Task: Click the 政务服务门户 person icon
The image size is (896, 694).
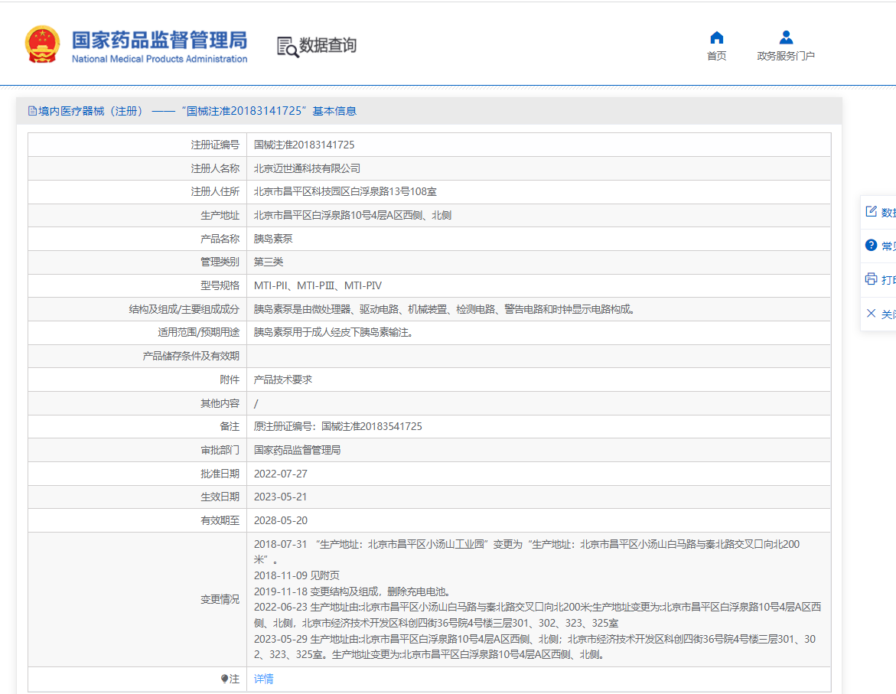Action: 785,36
